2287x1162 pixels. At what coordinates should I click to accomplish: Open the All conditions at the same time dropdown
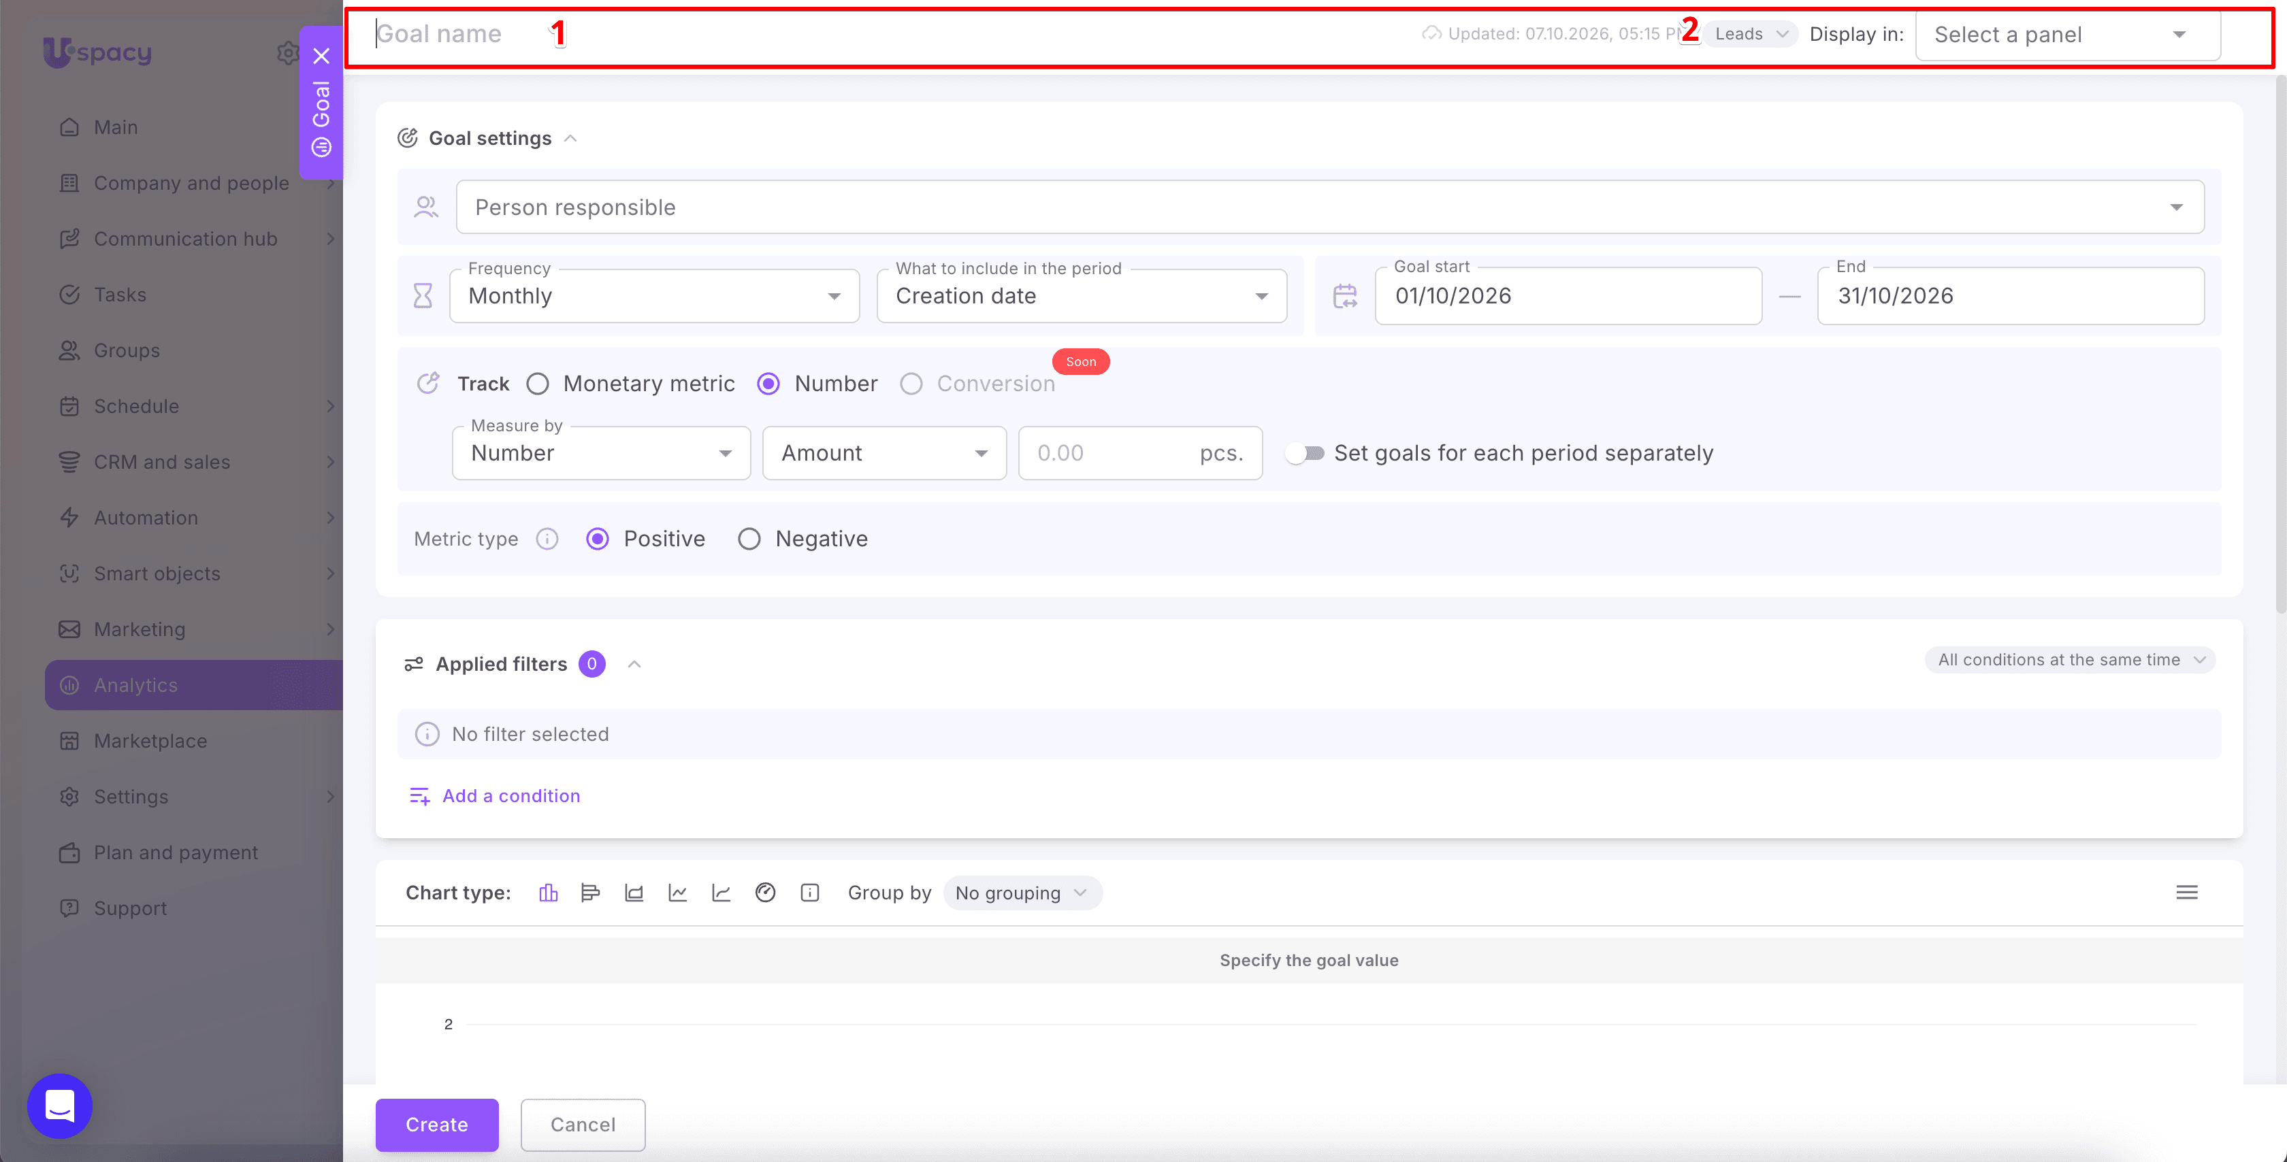(2071, 659)
